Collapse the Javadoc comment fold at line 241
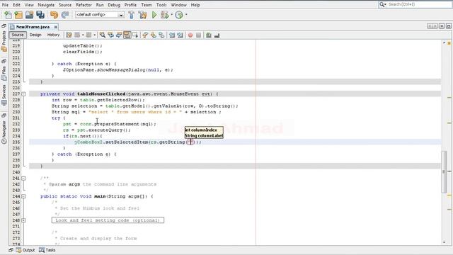The image size is (453, 255). coord(23,178)
